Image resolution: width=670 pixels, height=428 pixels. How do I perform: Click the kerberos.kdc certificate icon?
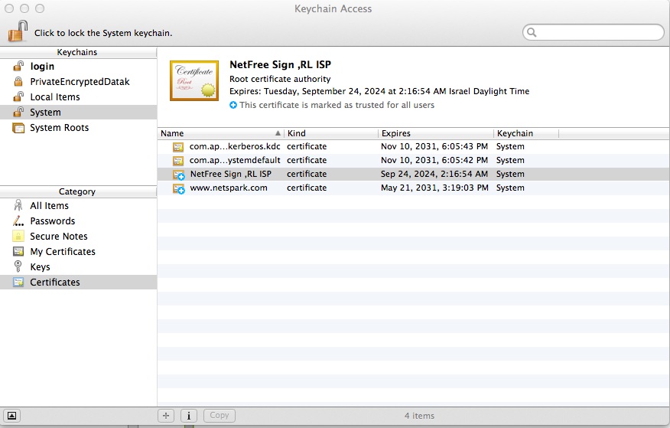pyautogui.click(x=178, y=147)
